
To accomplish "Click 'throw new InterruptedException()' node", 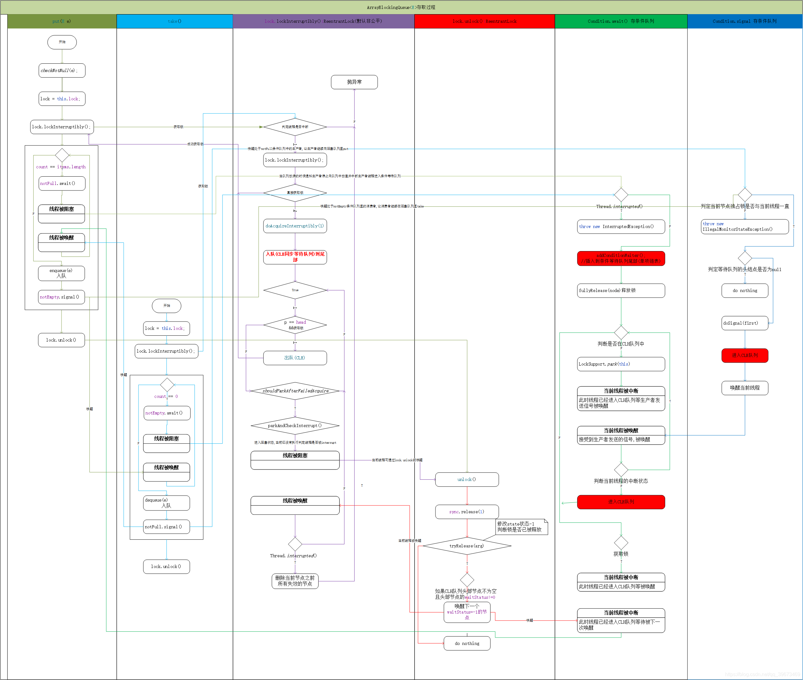I will 621,227.
